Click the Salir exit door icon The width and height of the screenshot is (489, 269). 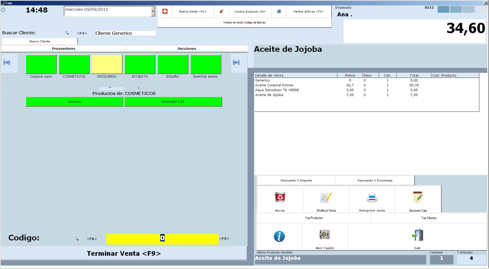click(x=417, y=235)
